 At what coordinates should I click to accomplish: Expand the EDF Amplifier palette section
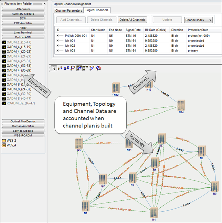[x=23, y=23]
